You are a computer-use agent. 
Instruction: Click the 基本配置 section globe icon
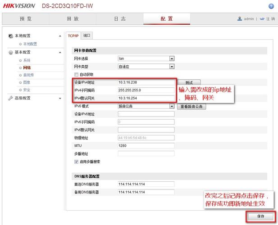click(x=11, y=52)
